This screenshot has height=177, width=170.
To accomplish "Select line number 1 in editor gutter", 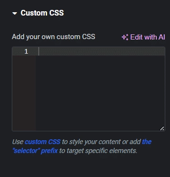I will (26, 51).
